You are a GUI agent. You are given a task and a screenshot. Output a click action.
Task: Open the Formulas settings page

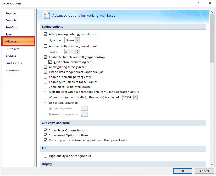click(x=12, y=20)
